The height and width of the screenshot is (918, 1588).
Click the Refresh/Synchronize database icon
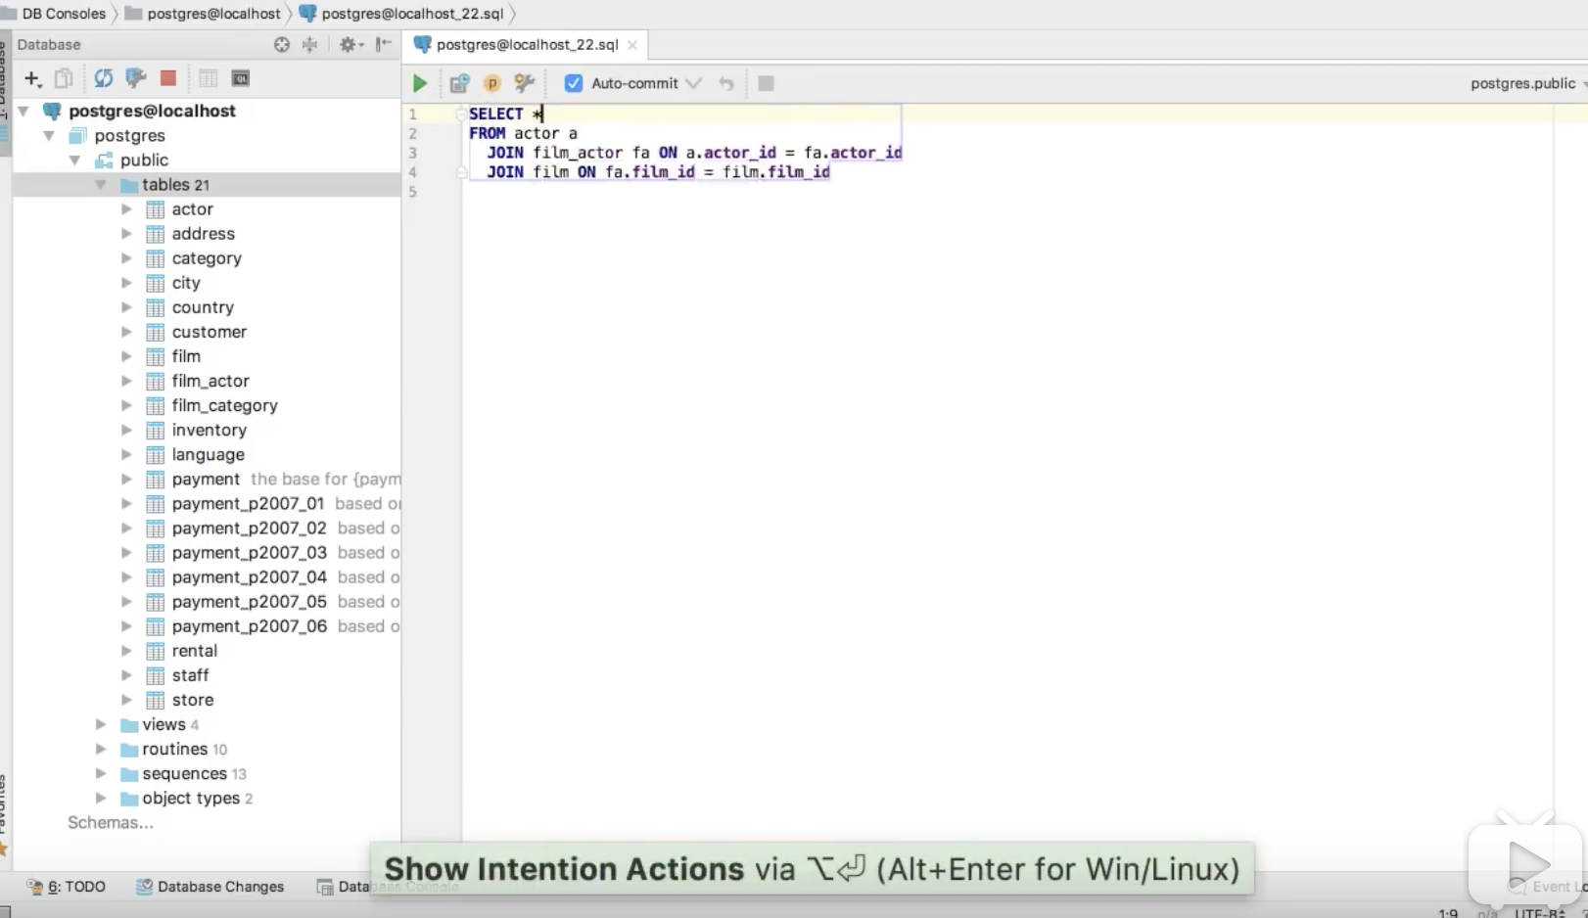pos(103,78)
